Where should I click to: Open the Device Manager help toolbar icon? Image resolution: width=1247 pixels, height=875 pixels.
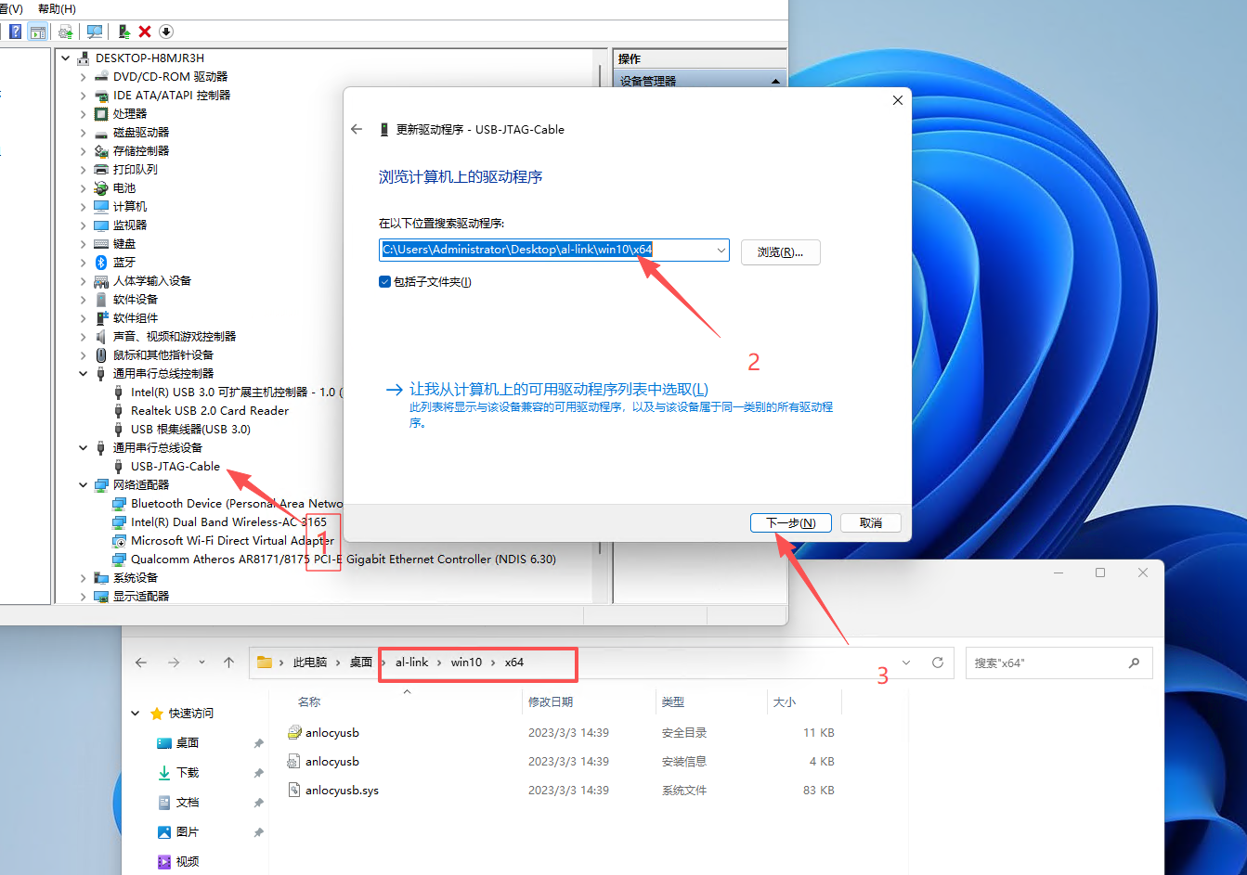[x=15, y=32]
